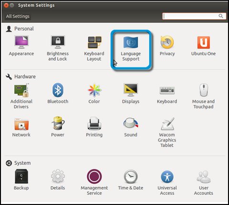Open the Sound settings icon
This screenshot has width=229, height=205.
(131, 127)
